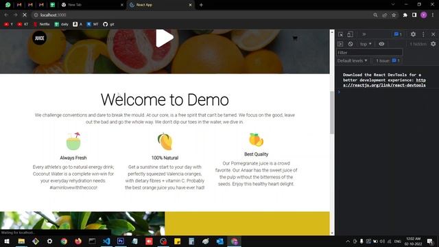Click the JUICE logo badge
This screenshot has height=247, width=439.
[39, 38]
